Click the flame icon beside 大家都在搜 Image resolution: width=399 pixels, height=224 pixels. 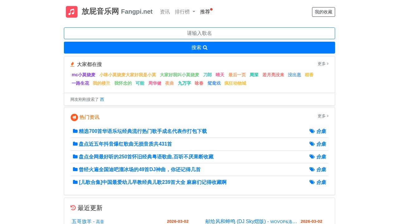click(x=72, y=64)
